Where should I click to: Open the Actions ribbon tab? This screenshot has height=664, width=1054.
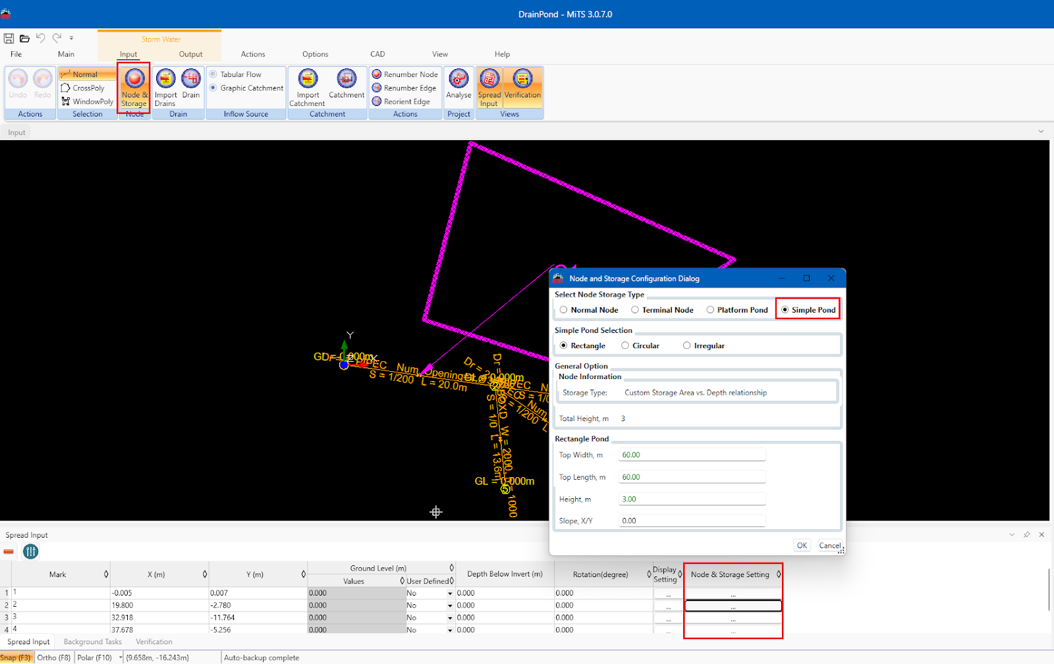[x=253, y=54]
